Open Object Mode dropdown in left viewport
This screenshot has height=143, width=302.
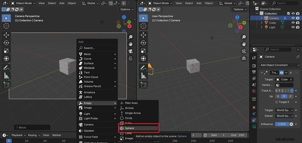(23, 3)
